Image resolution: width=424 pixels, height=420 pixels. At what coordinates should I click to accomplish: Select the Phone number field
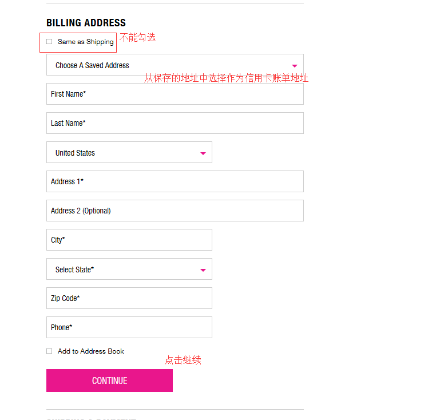[x=129, y=328]
